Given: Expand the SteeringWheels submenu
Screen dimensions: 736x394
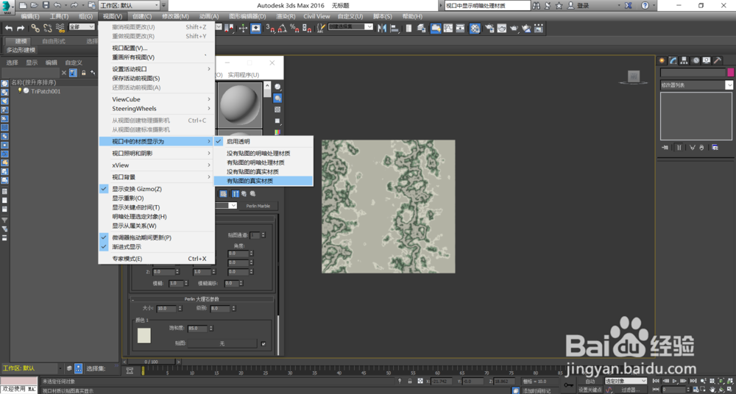Looking at the screenshot, I should click(157, 109).
